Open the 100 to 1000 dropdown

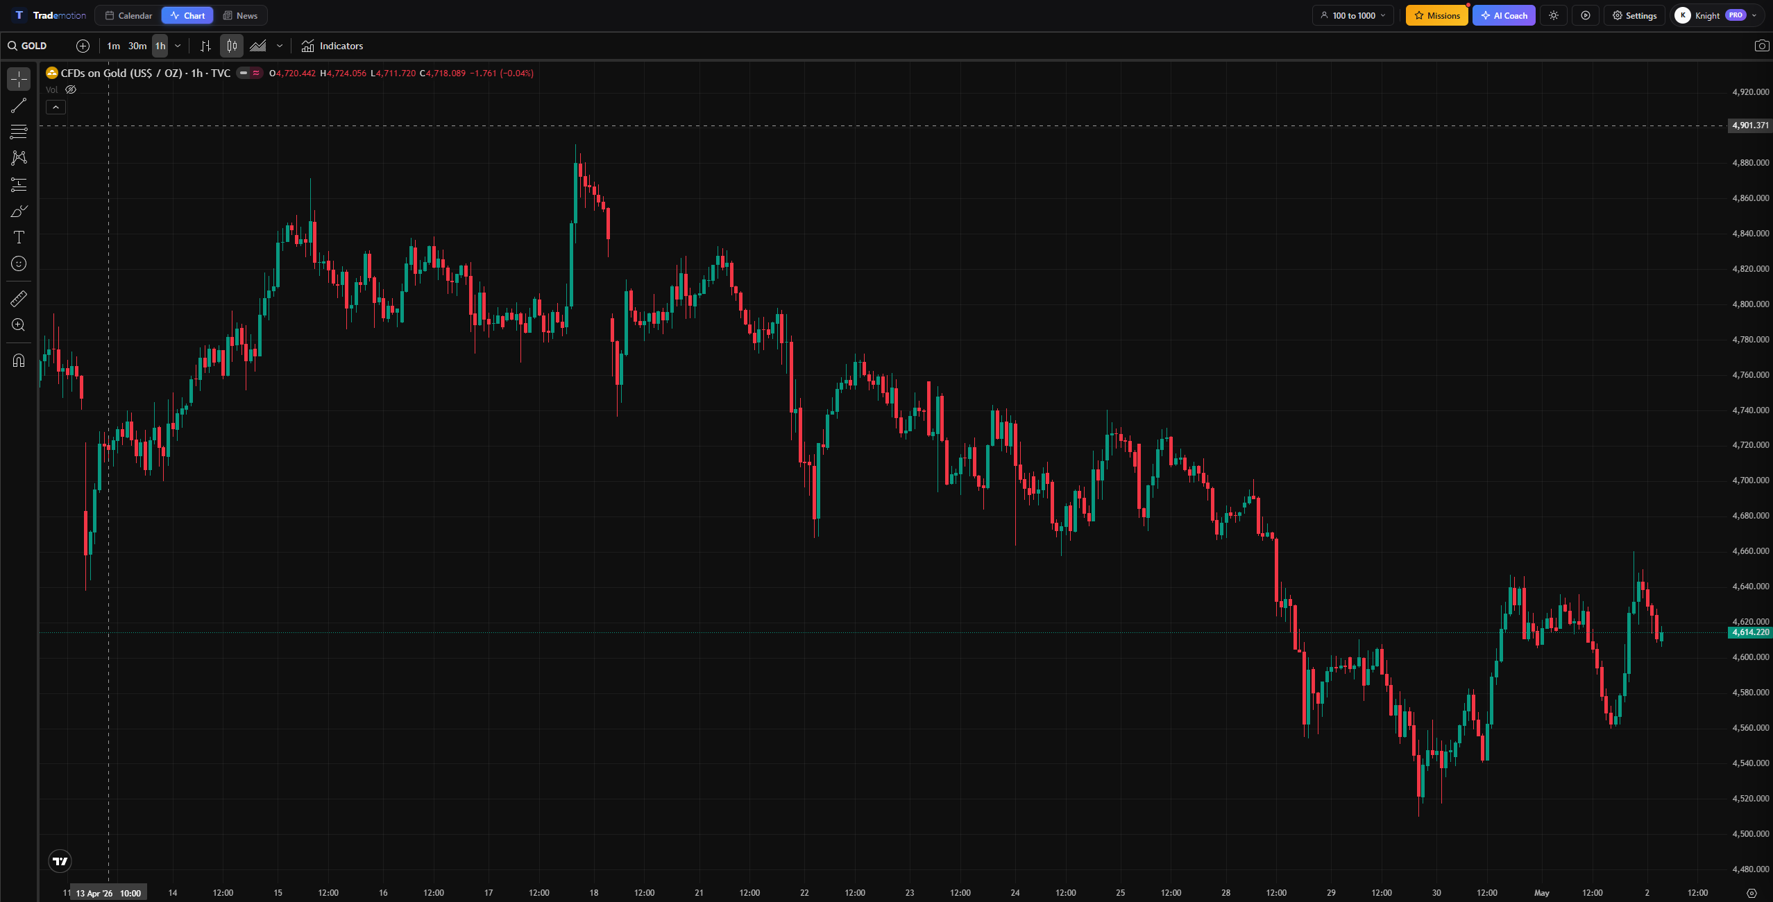1352,15
